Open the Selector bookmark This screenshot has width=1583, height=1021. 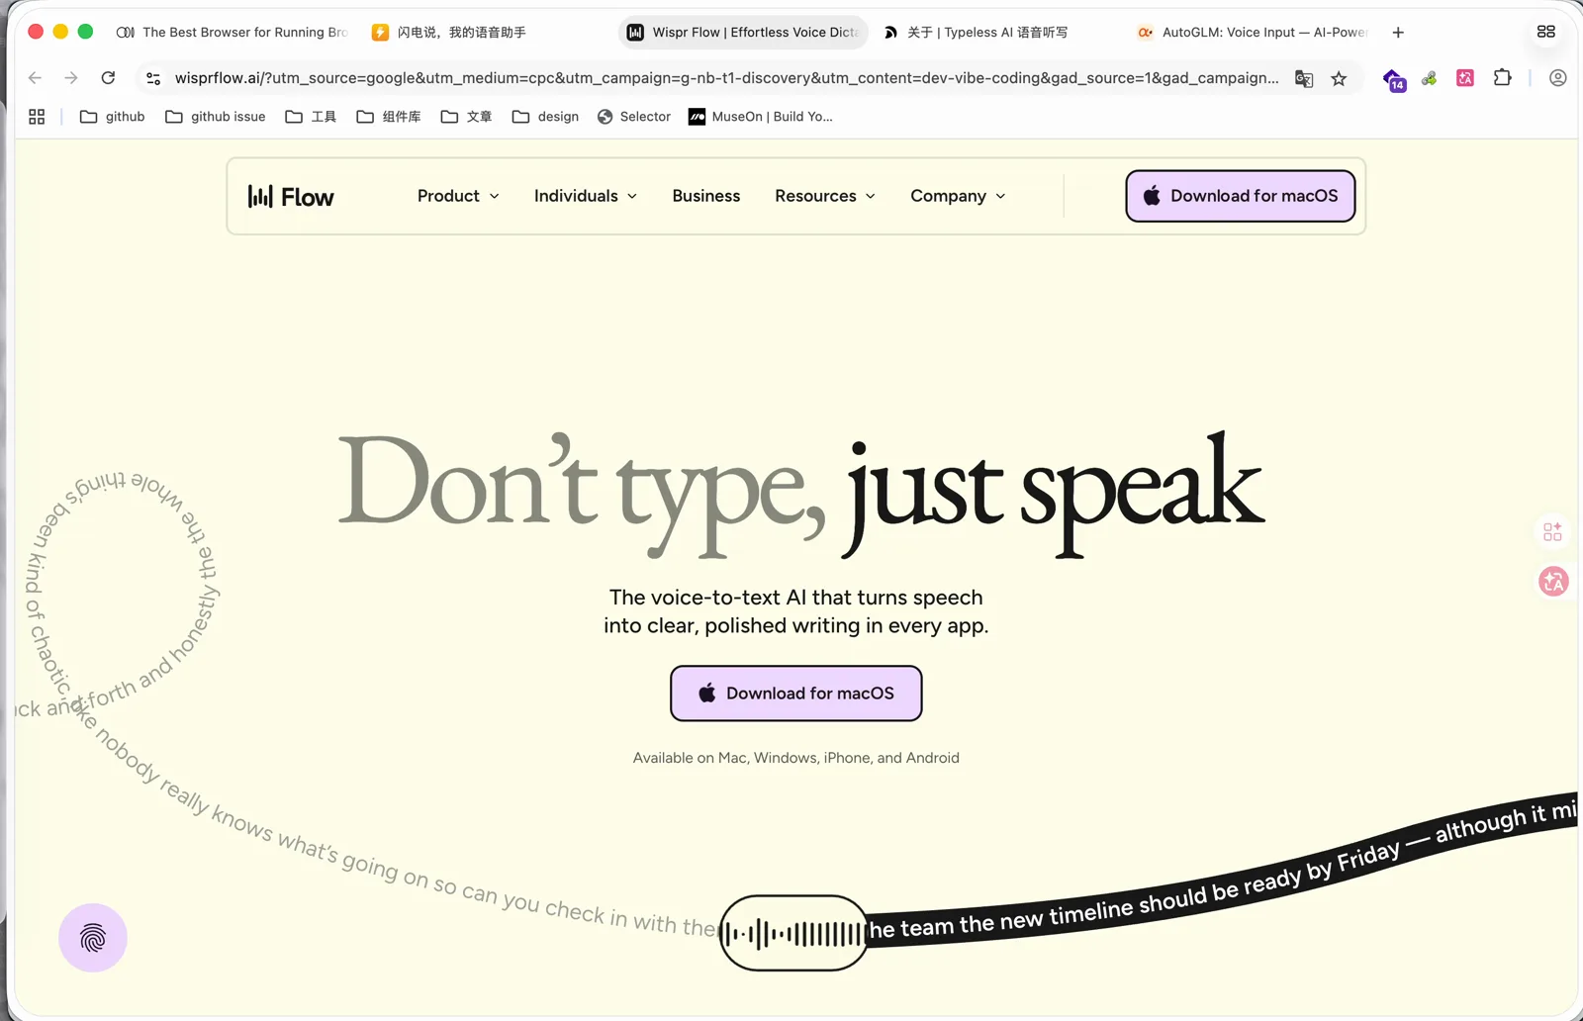click(x=634, y=117)
